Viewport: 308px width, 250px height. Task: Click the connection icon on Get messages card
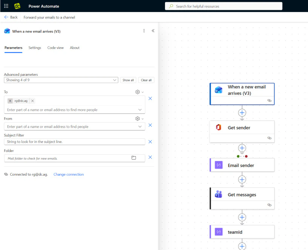pyautogui.click(x=269, y=205)
